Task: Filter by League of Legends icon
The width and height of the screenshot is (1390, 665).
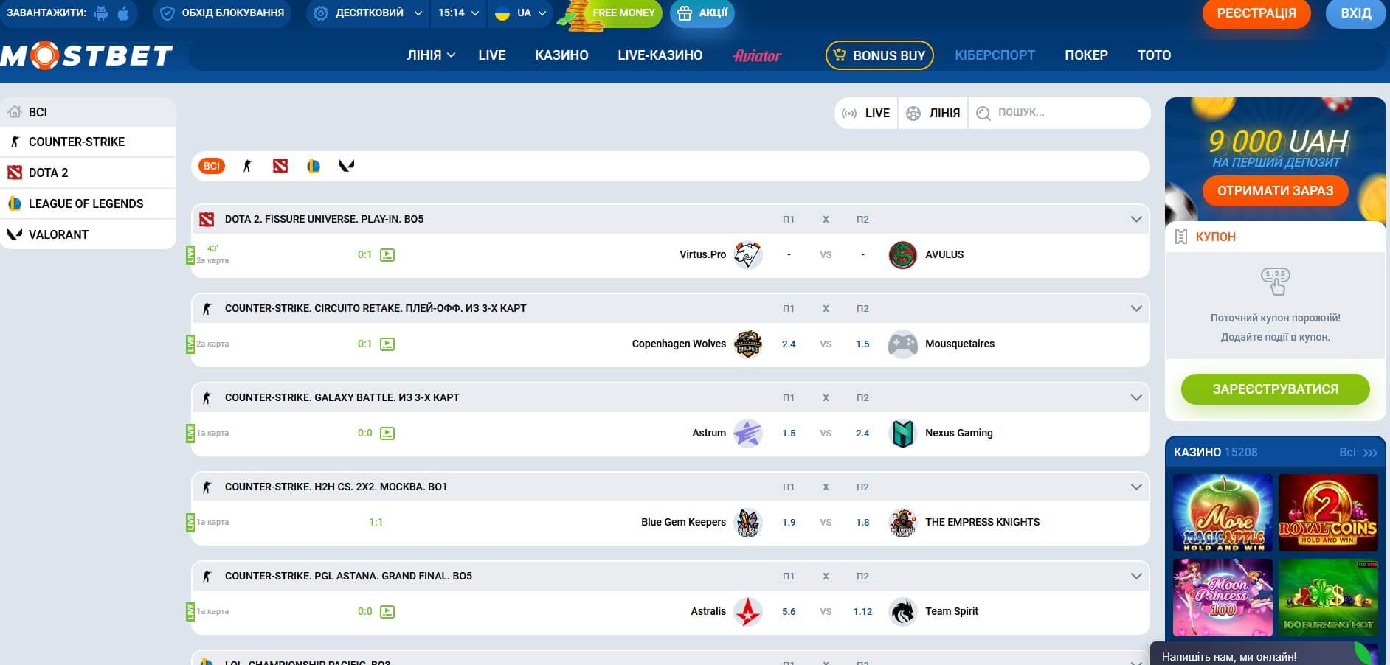Action: click(x=314, y=166)
